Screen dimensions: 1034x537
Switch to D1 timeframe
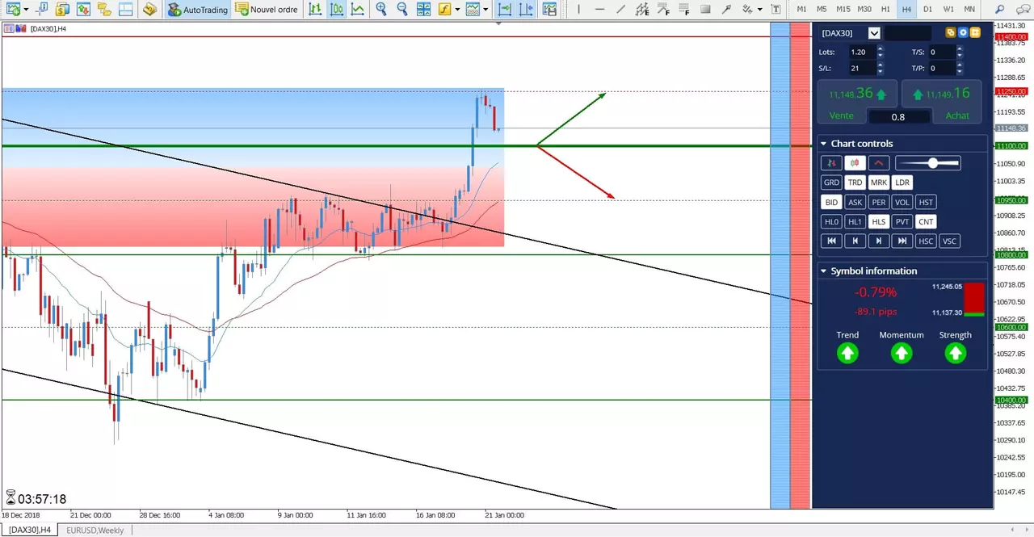[927, 10]
